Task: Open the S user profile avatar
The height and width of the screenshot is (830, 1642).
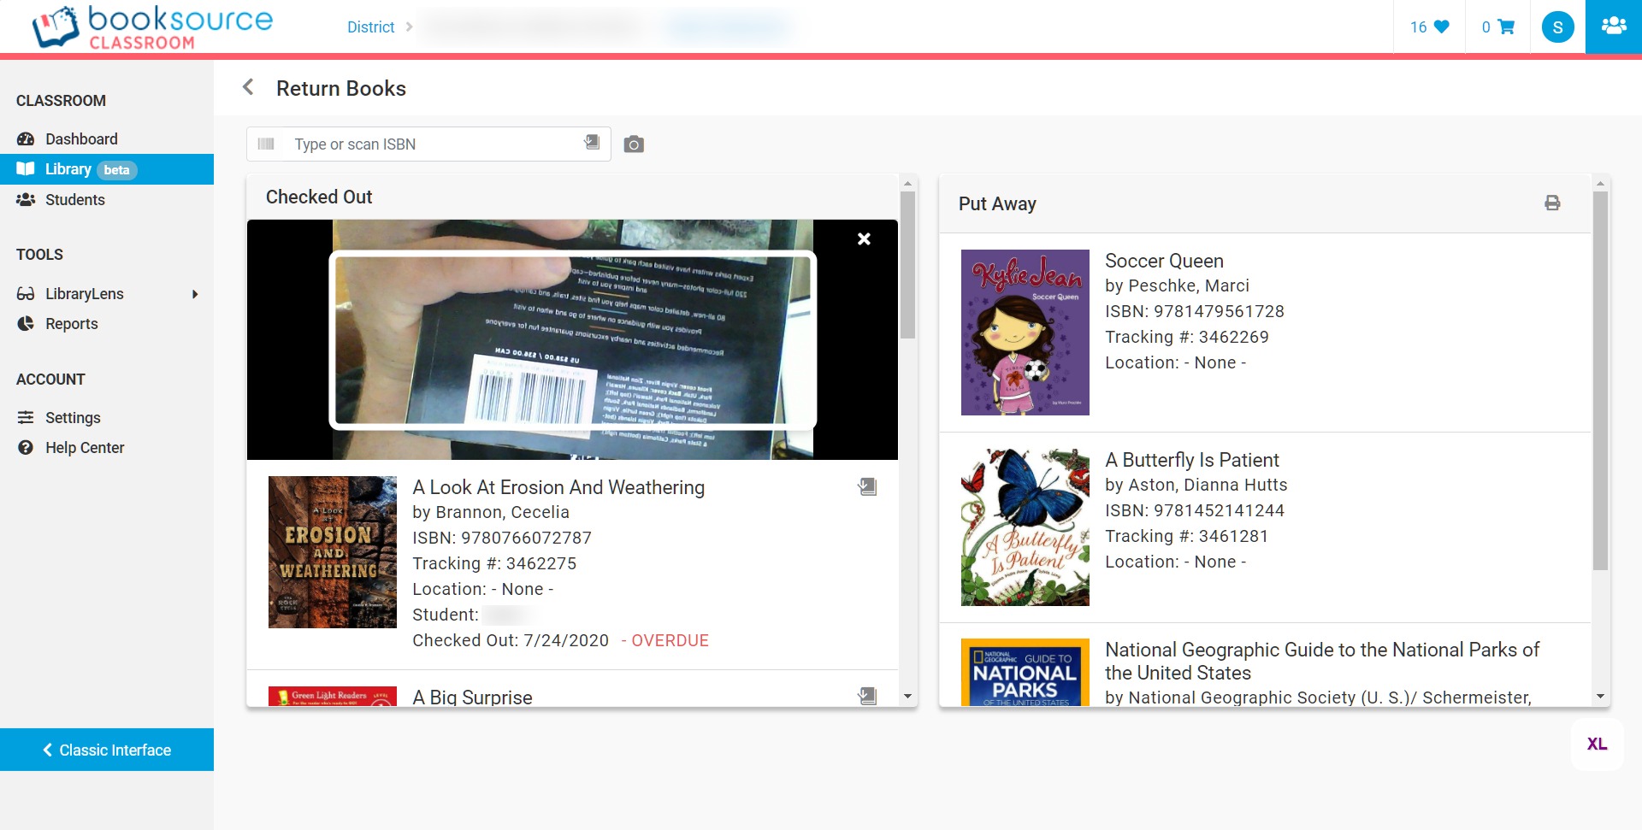Action: 1557,27
